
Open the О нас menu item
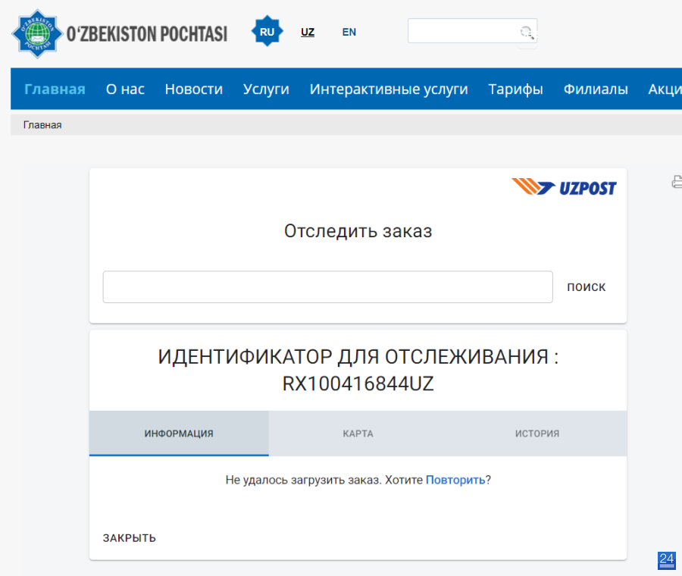click(x=125, y=89)
